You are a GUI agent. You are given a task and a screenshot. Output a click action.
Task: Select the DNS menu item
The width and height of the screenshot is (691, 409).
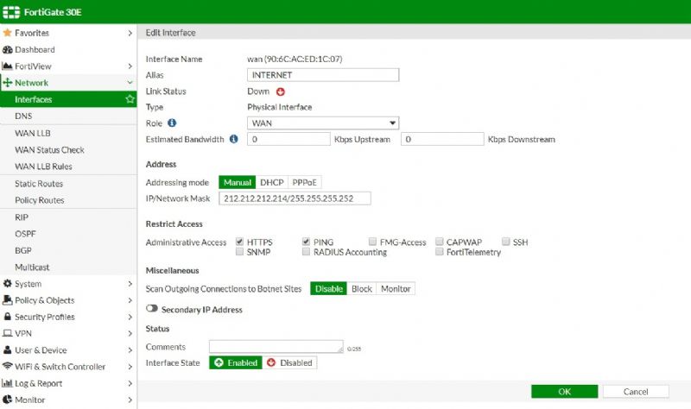tap(23, 116)
